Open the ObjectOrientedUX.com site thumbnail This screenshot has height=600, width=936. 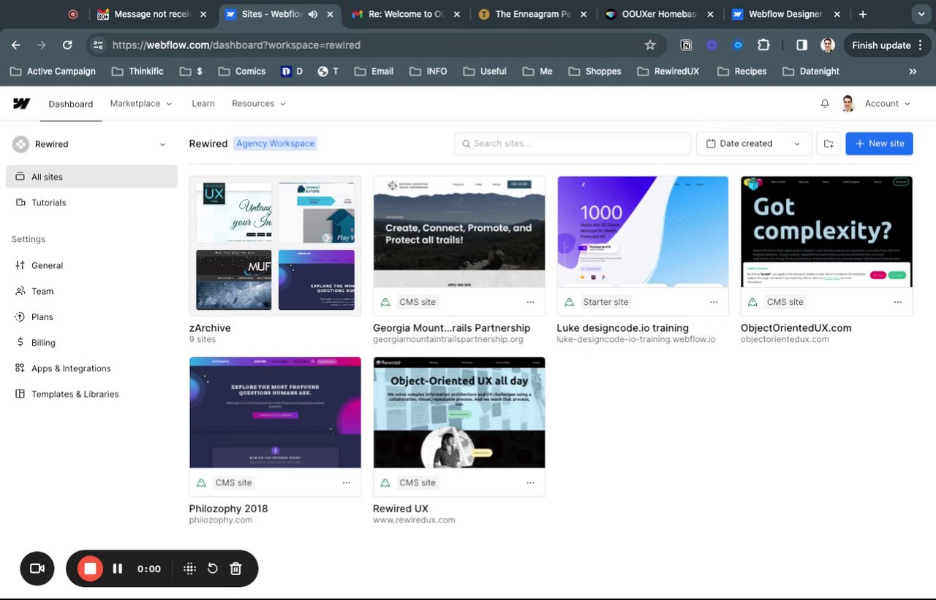(x=826, y=232)
